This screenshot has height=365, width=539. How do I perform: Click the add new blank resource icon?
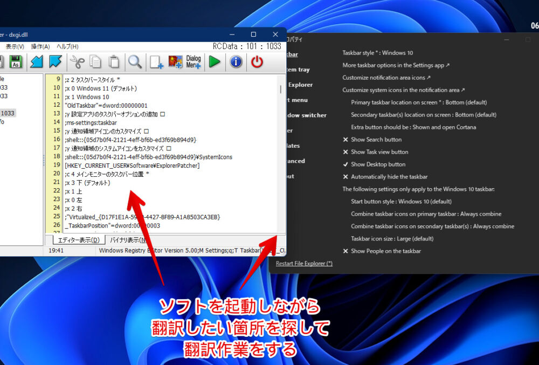click(x=156, y=62)
